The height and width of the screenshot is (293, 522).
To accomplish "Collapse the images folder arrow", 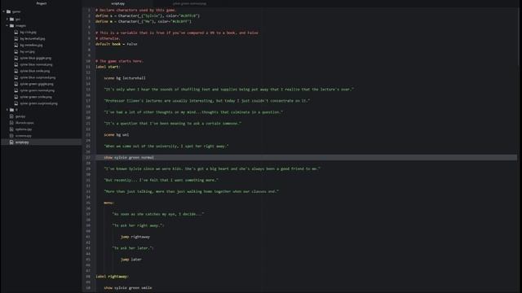I will click(7, 25).
